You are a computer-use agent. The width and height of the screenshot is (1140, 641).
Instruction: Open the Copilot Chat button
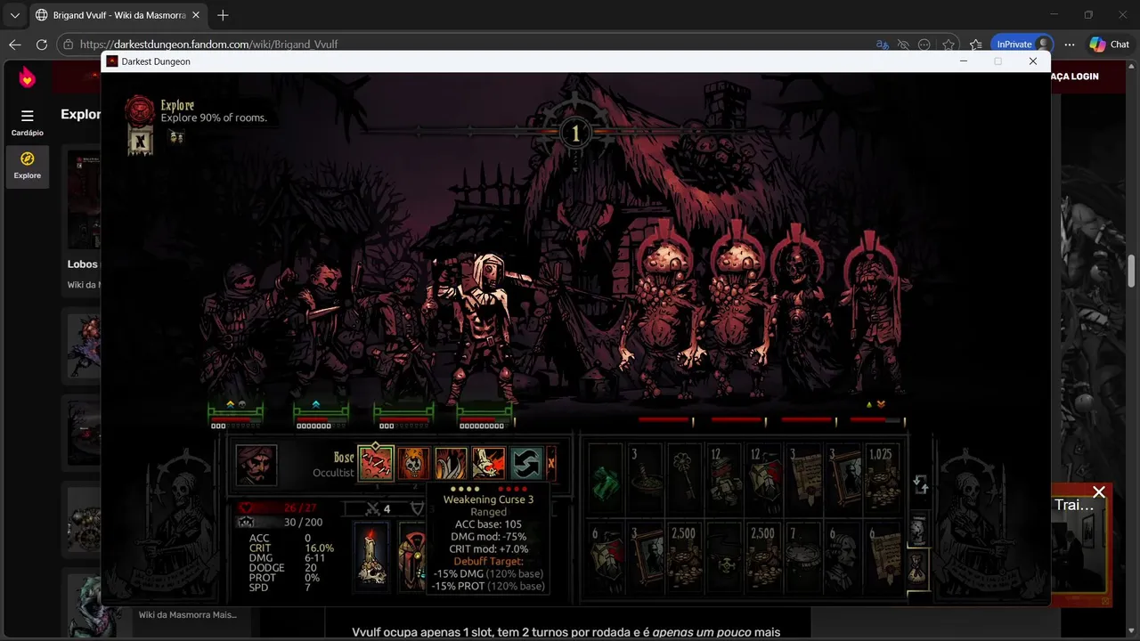tap(1110, 45)
